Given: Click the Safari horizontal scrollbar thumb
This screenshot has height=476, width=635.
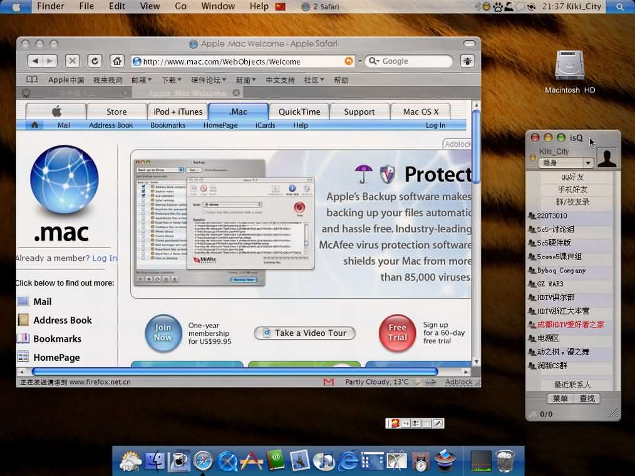Looking at the screenshot, I should (235, 371).
